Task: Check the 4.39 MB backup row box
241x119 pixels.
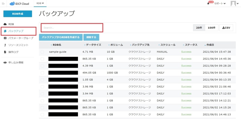Action: [42, 66]
